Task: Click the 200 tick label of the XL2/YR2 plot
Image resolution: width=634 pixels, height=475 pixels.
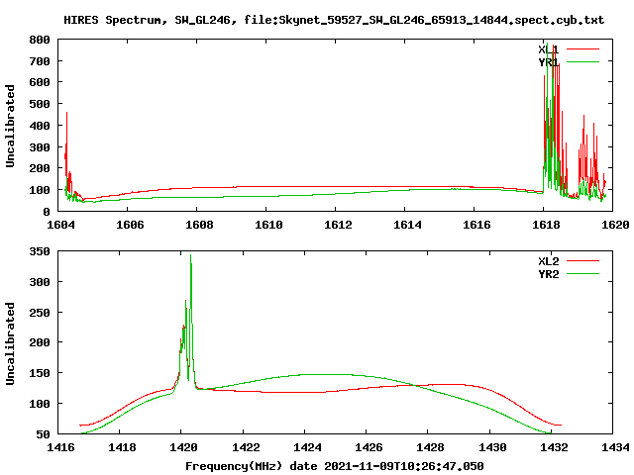Action: tap(40, 342)
